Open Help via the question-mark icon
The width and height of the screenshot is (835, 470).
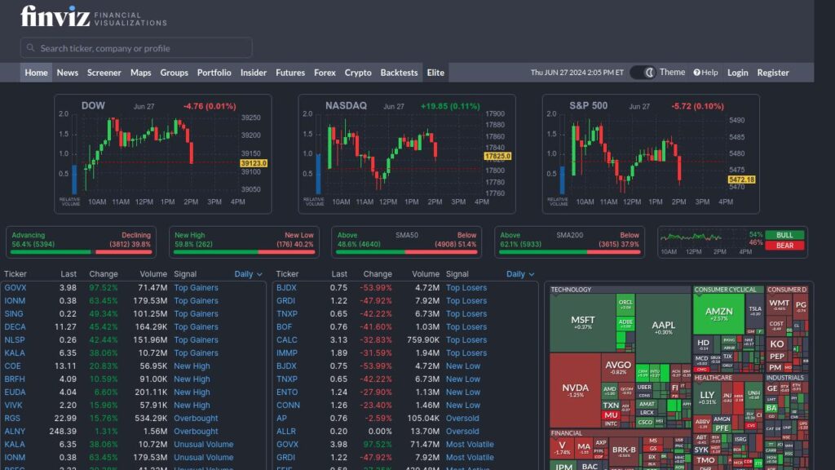[705, 72]
